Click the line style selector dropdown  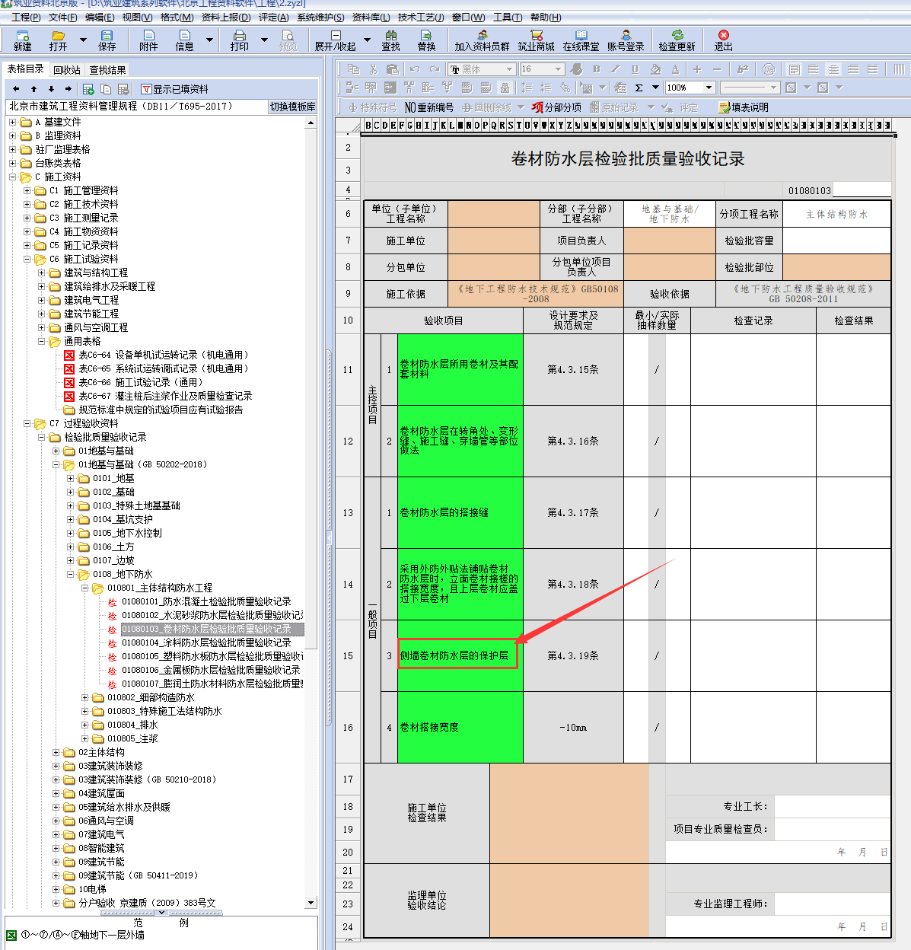pos(750,88)
